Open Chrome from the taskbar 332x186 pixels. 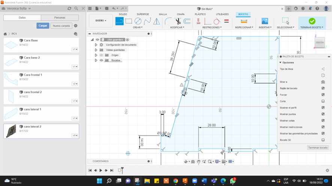[175, 181]
